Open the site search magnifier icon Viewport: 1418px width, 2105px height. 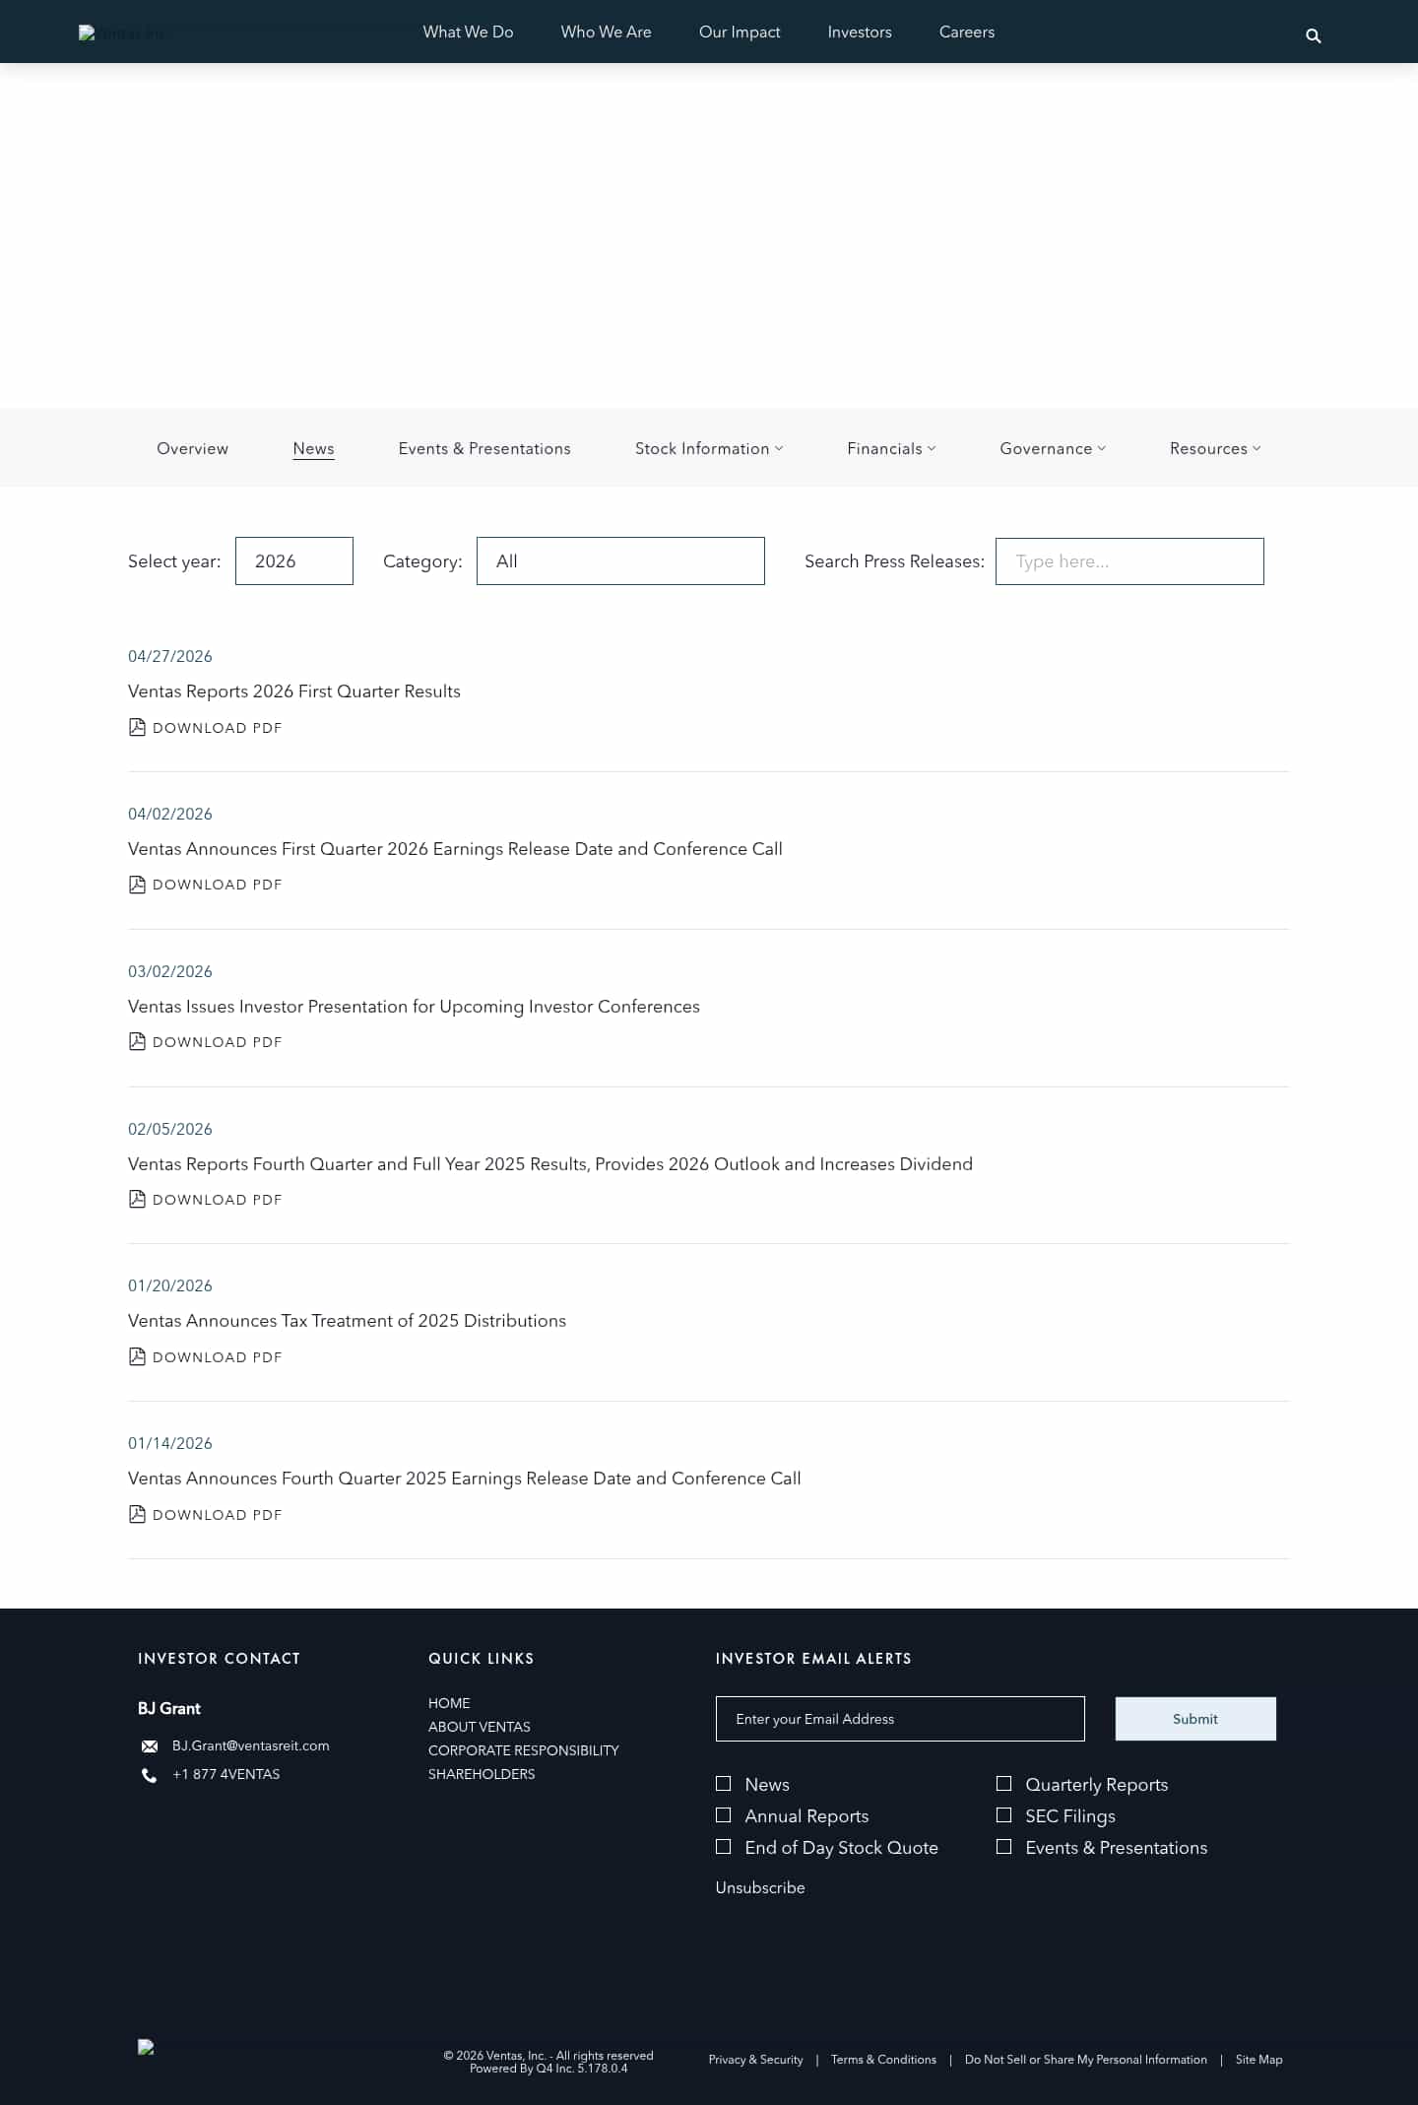1313,35
